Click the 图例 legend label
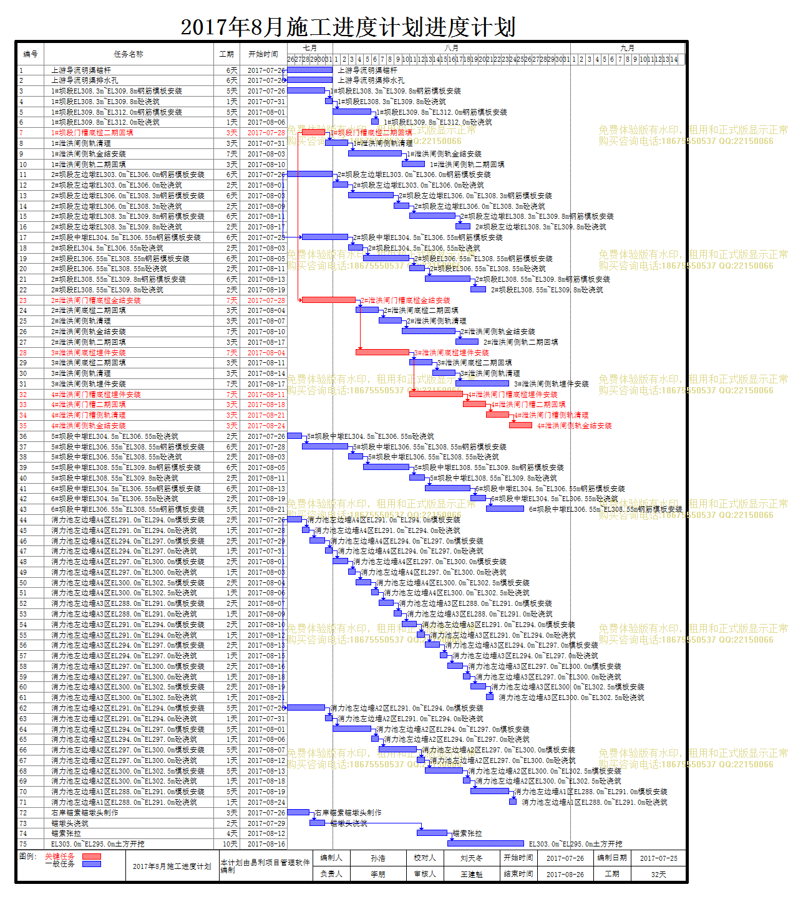This screenshot has height=897, width=788. tap(27, 856)
